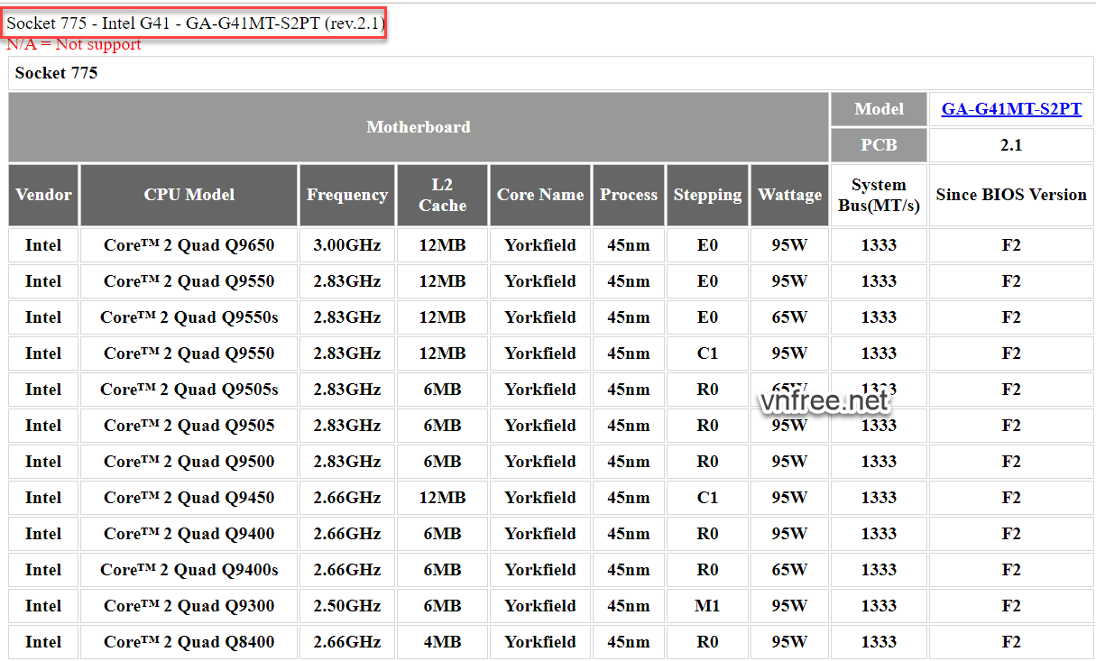Click the red-boxed Socket 775 Intel G41 title
The image size is (1096, 661).
196,23
